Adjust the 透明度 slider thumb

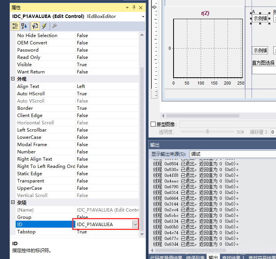pyautogui.click(x=208, y=132)
